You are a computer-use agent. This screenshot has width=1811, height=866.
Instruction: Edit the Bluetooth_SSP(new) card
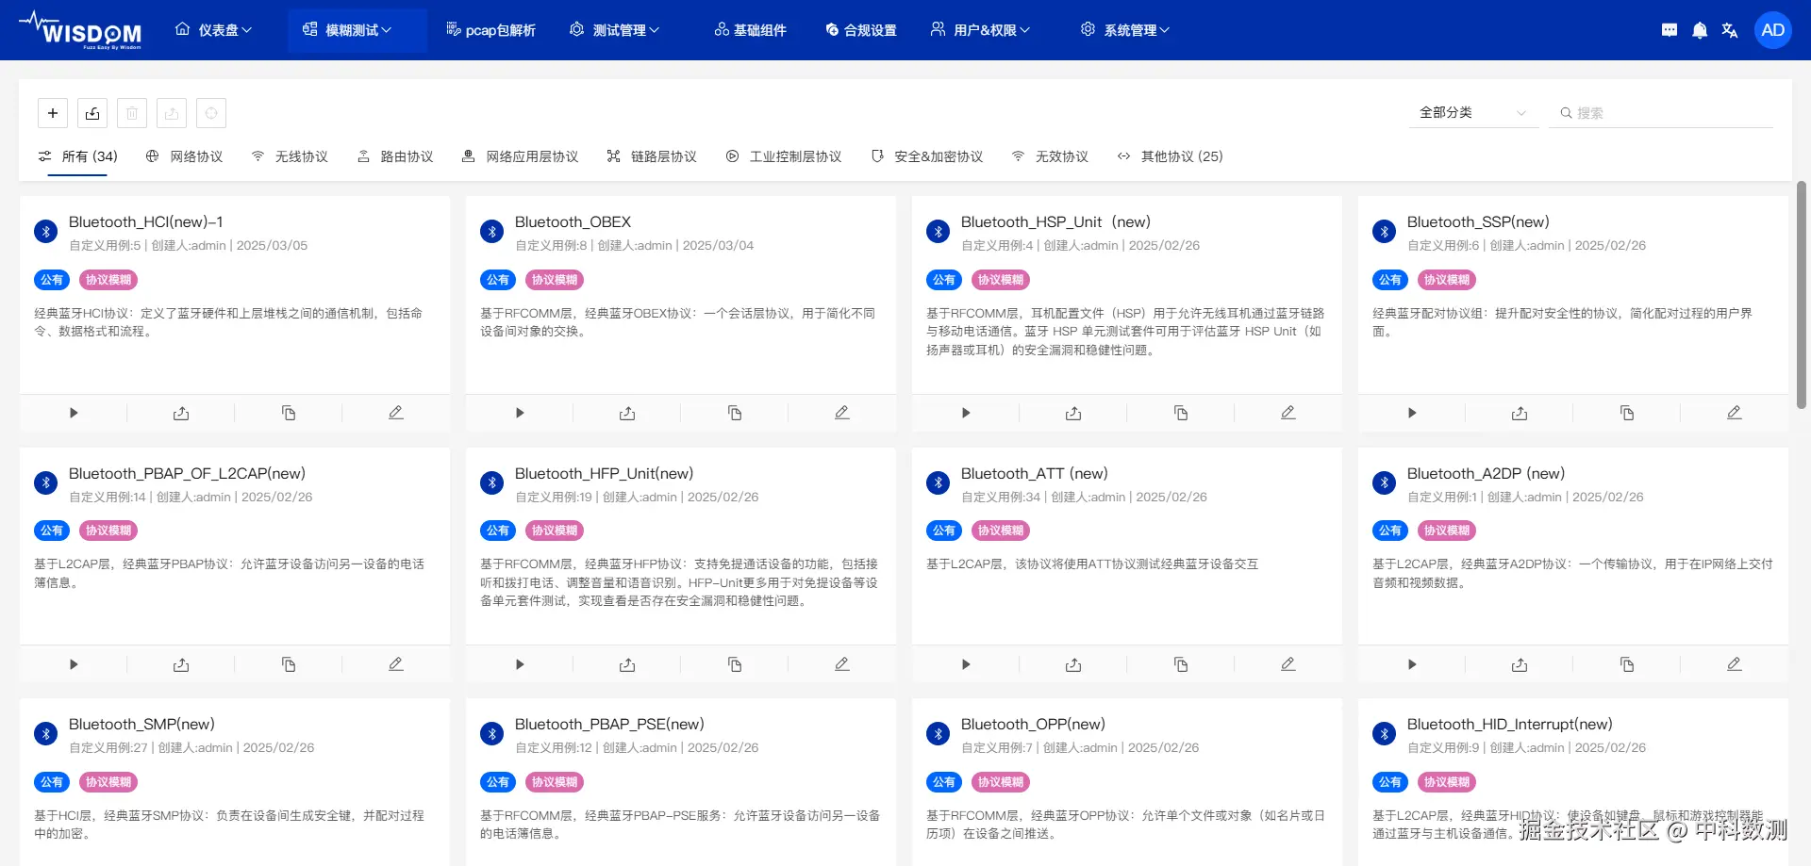[x=1735, y=413]
